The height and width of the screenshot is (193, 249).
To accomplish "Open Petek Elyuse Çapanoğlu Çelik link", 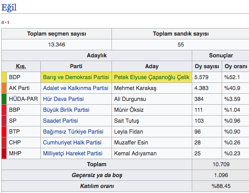I will coord(152,77).
